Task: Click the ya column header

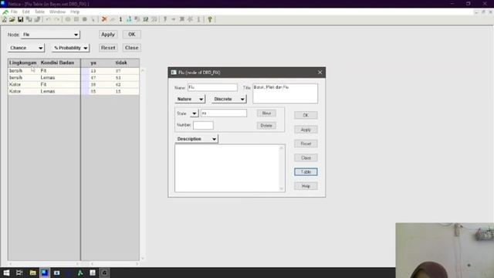Action: 93,63
